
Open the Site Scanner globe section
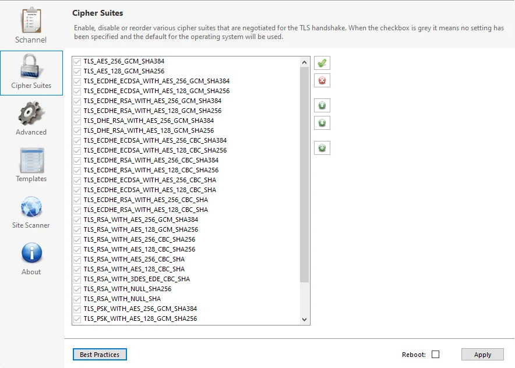[31, 212]
